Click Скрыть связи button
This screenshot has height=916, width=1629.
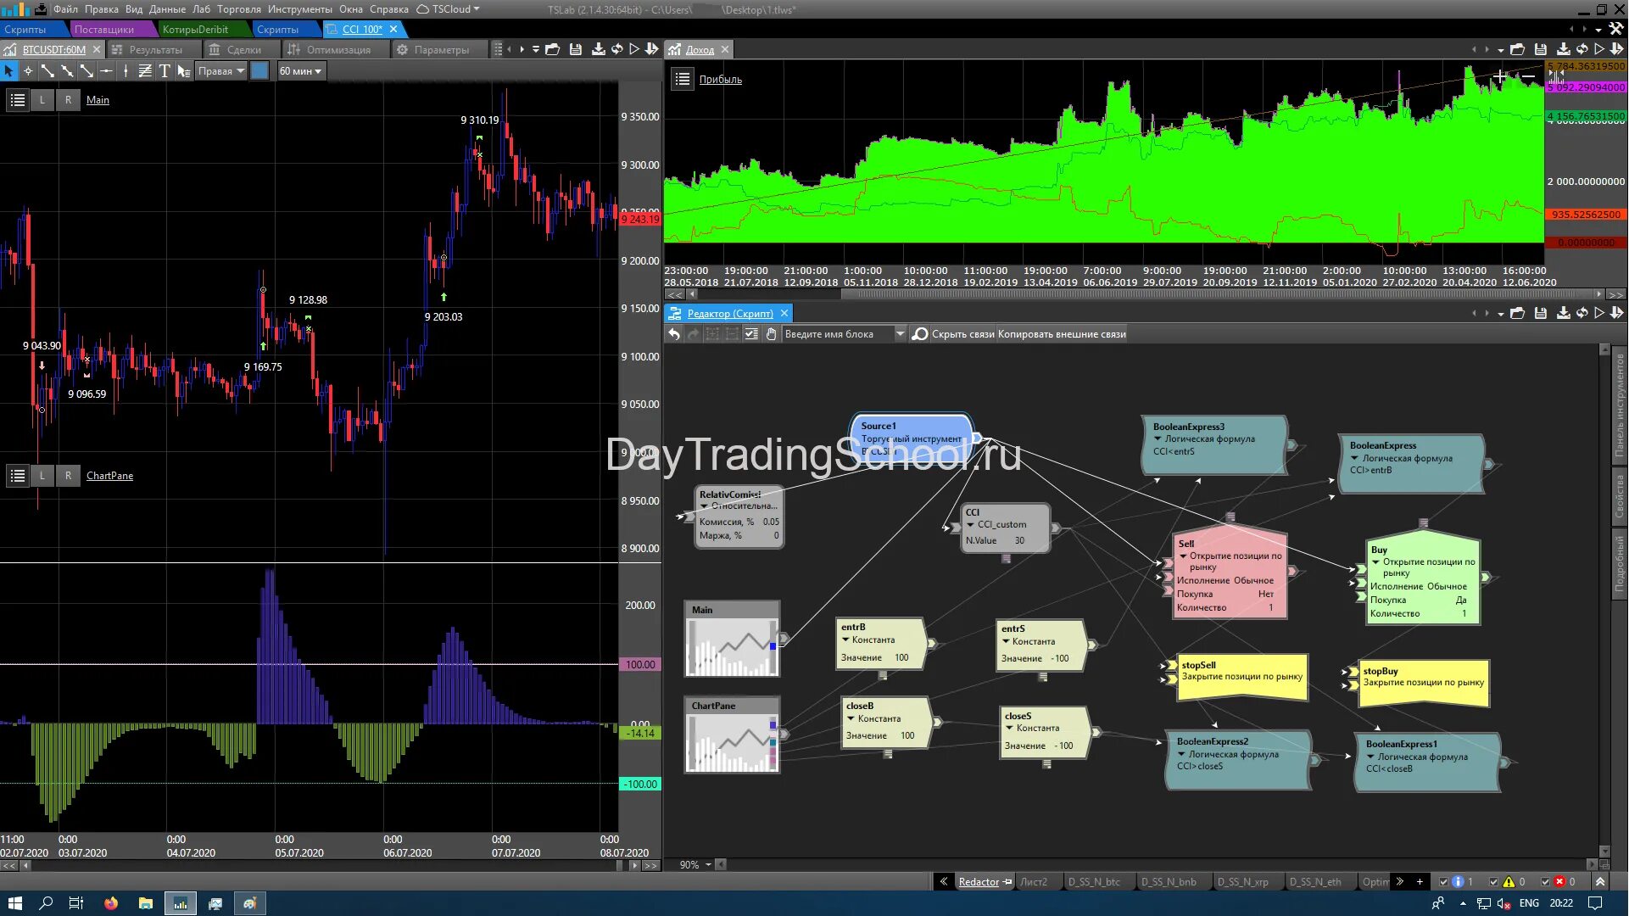coord(962,334)
